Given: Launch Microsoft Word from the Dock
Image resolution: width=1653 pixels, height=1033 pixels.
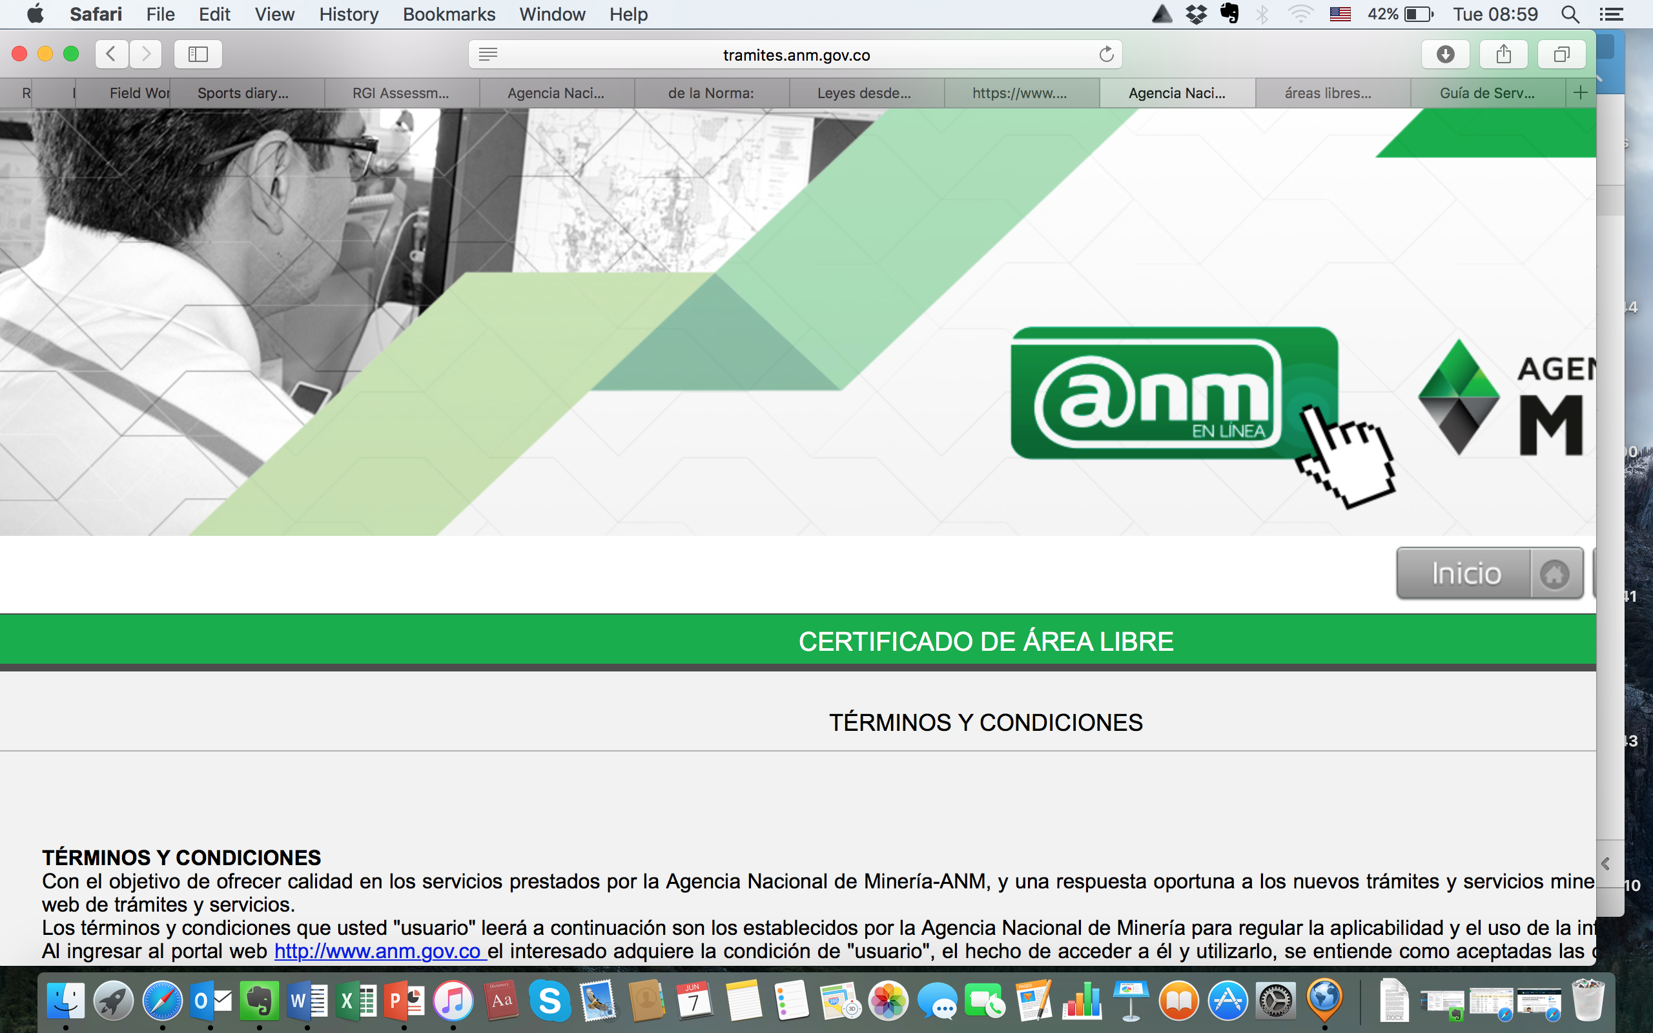Looking at the screenshot, I should pyautogui.click(x=307, y=1001).
